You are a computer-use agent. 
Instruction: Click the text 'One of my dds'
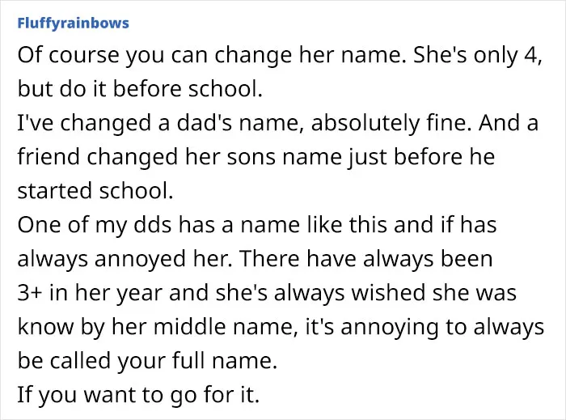pos(95,225)
